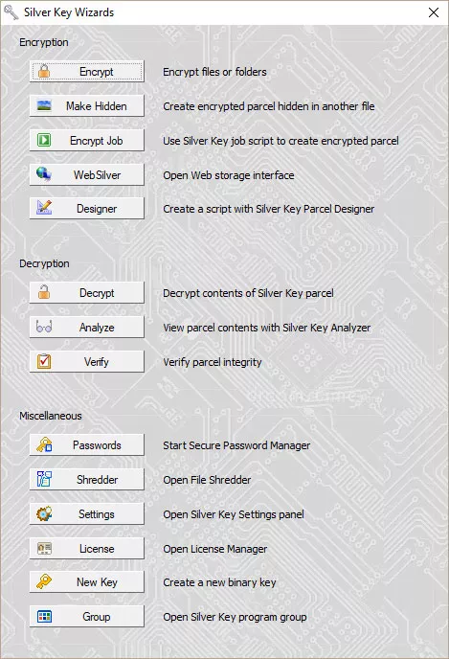Click the keys icon on Passwords button
Viewport: 449px width, 659px height.
pos(44,444)
